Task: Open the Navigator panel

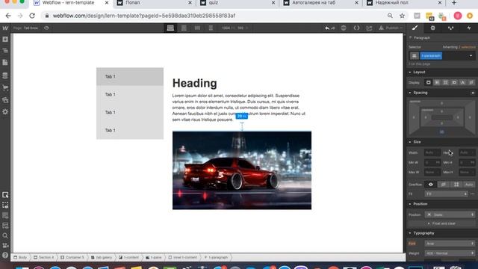Action: click(5, 51)
